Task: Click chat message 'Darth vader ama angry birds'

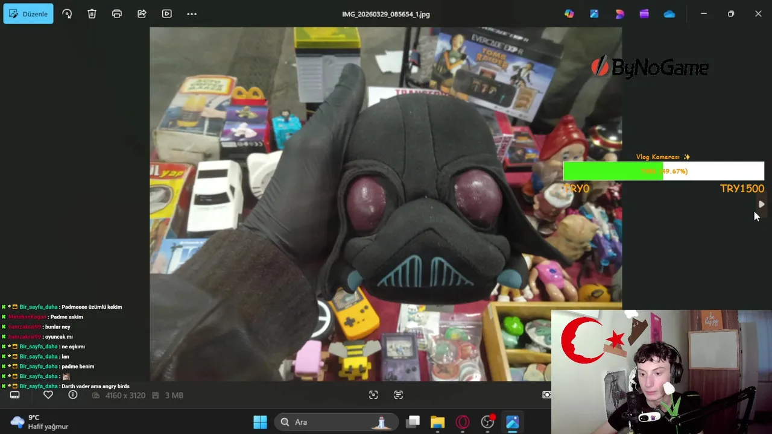Action: pos(95,386)
